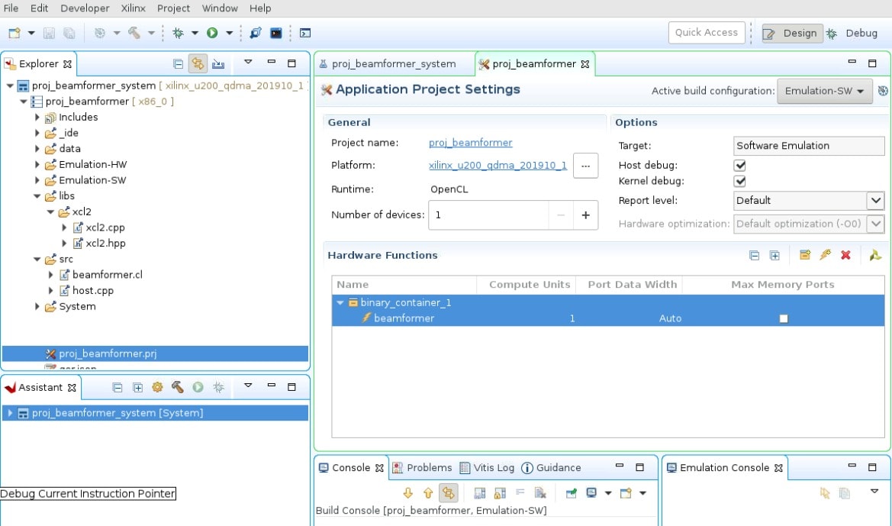This screenshot has height=526, width=892.
Task: Open Assistant settings gear icon
Action: click(158, 388)
